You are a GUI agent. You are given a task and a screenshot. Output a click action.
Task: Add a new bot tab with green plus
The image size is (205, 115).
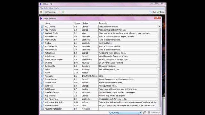click(x=63, y=12)
